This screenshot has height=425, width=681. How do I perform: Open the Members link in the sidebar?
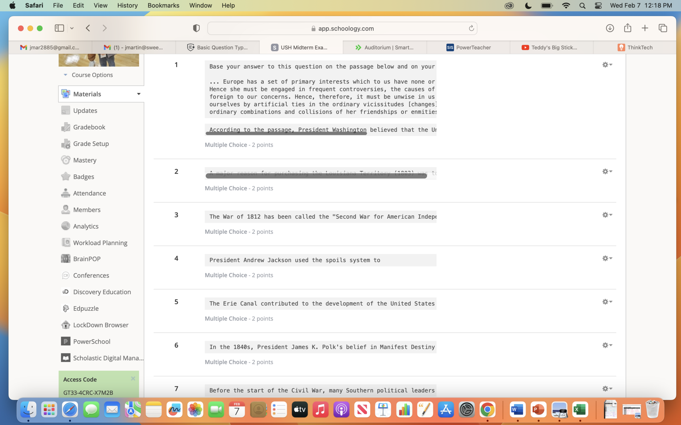point(86,210)
